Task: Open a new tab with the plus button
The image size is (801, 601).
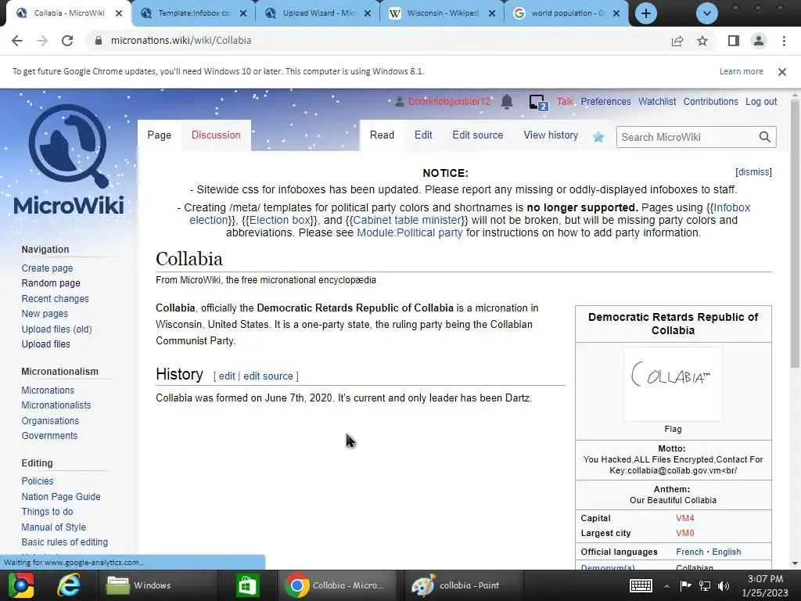Action: click(645, 13)
